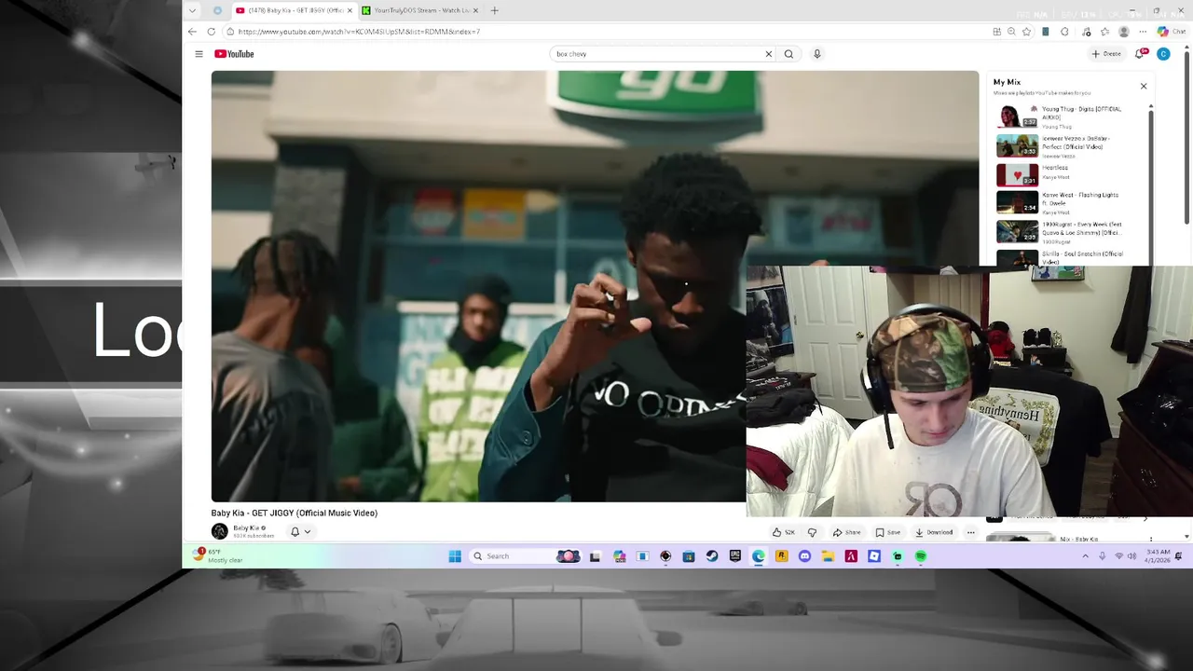Open more actions three-dot menu
Viewport: 1193px width, 671px height.
coord(970,532)
